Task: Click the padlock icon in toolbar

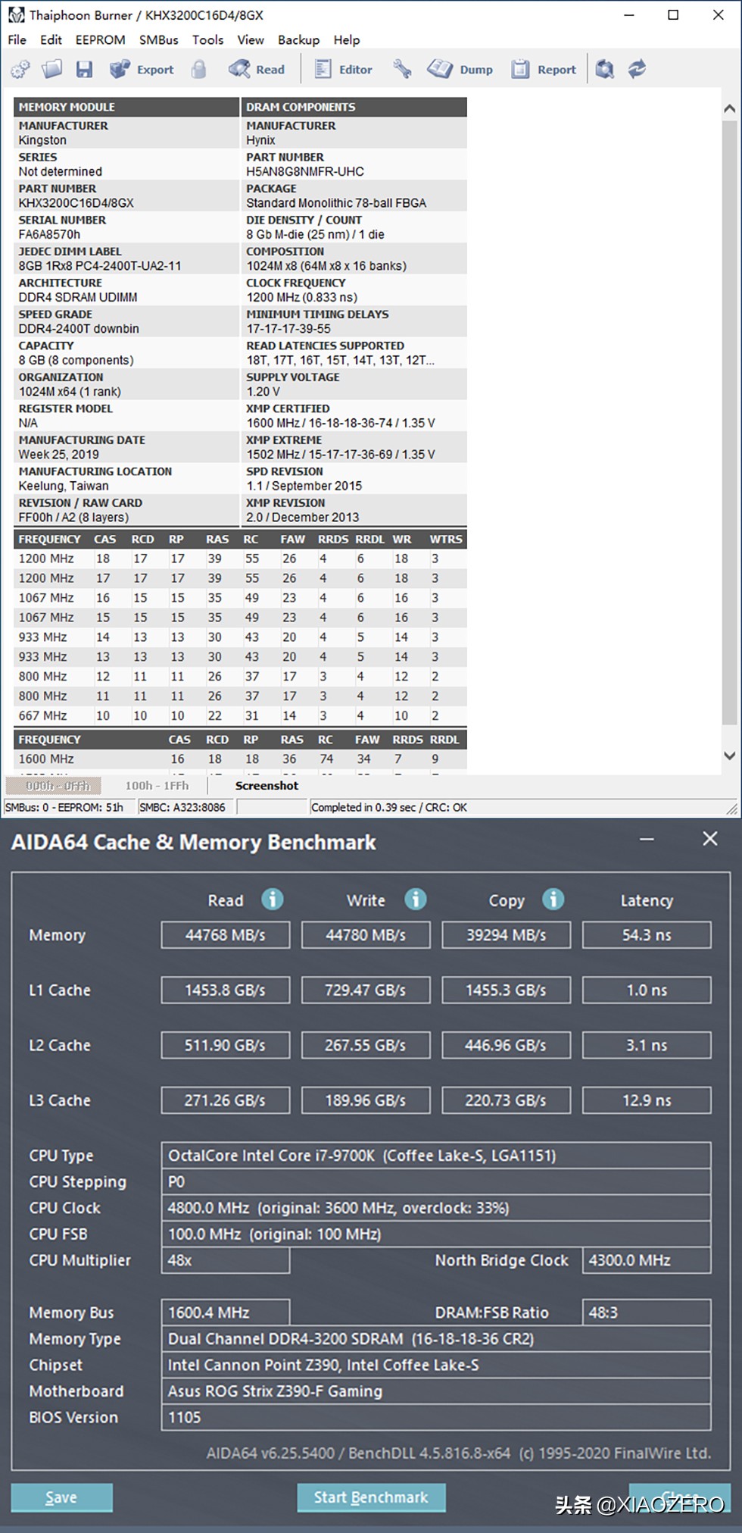Action: [198, 69]
